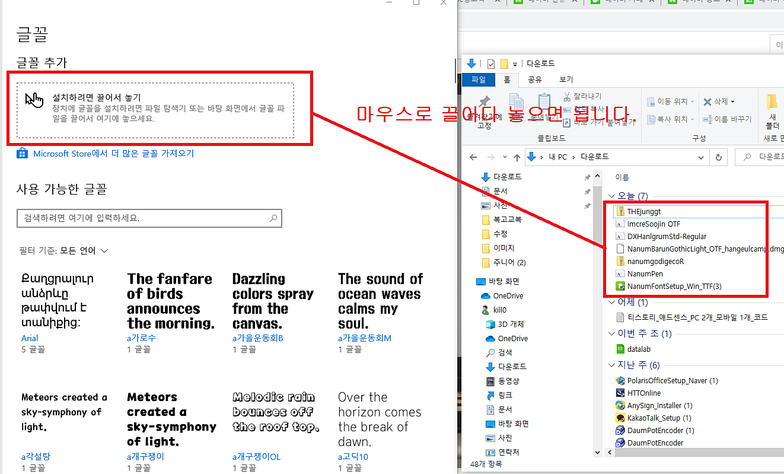Select ImcreSoojin OTF font file
Screen dimensions: 784x474
pyautogui.click(x=648, y=224)
